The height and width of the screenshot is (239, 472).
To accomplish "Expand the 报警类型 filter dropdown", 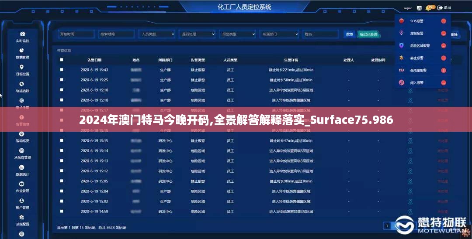I will click(x=237, y=34).
